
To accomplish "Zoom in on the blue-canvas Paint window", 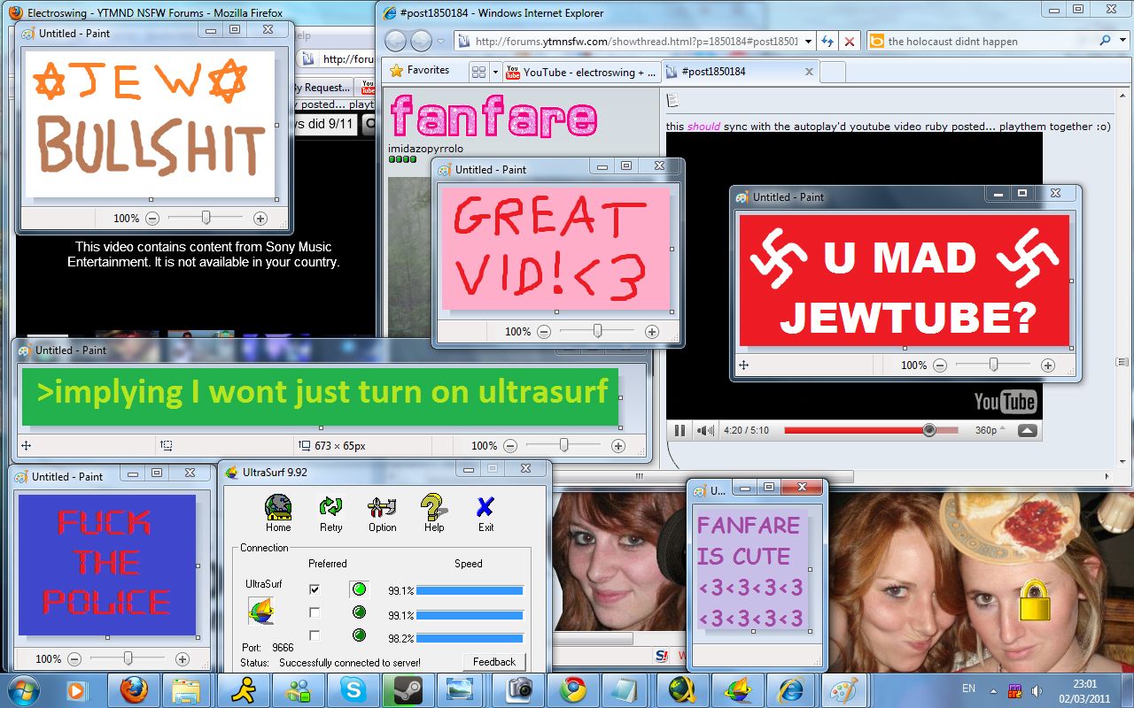I will click(183, 659).
